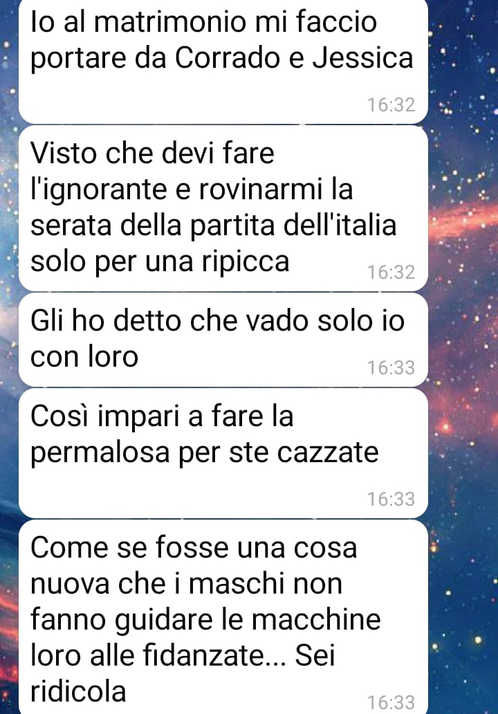Click the 16:32 timestamp on the matrimonio message
The image size is (498, 714).
pyautogui.click(x=391, y=104)
